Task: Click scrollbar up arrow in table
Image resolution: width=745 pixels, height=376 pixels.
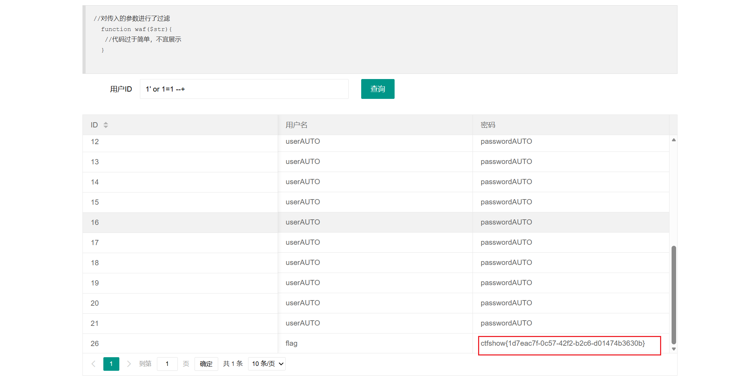Action: 674,140
